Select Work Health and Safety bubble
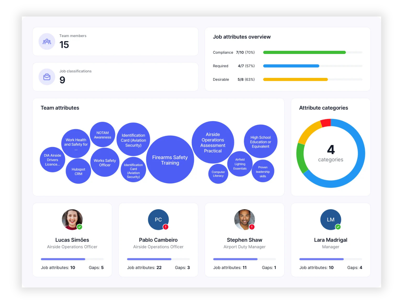The height and width of the screenshot is (304, 403). point(76,144)
